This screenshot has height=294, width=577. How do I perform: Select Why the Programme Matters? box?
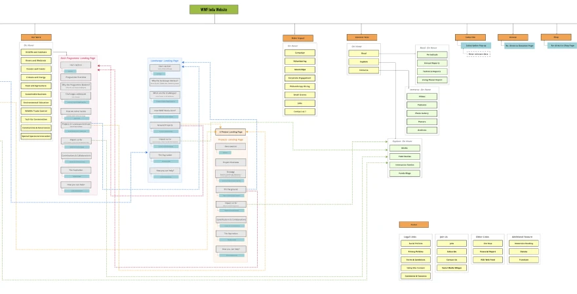(76, 86)
